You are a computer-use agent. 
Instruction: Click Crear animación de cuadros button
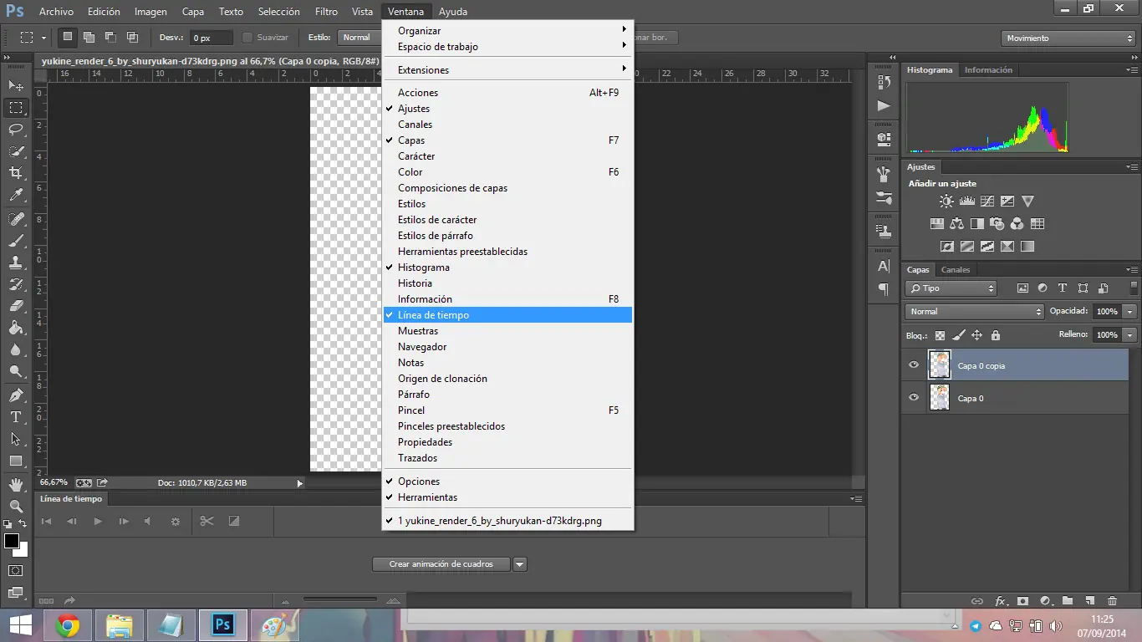tap(441, 564)
